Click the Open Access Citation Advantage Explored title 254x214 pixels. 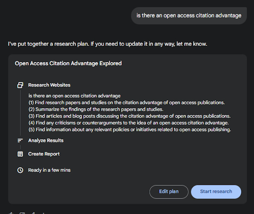[68, 63]
